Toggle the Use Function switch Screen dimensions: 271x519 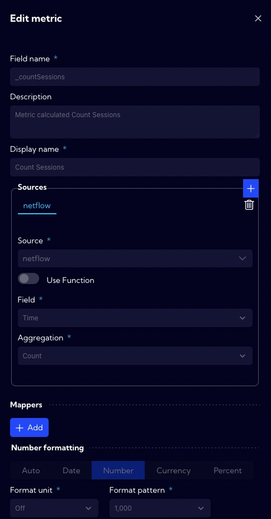28,278
